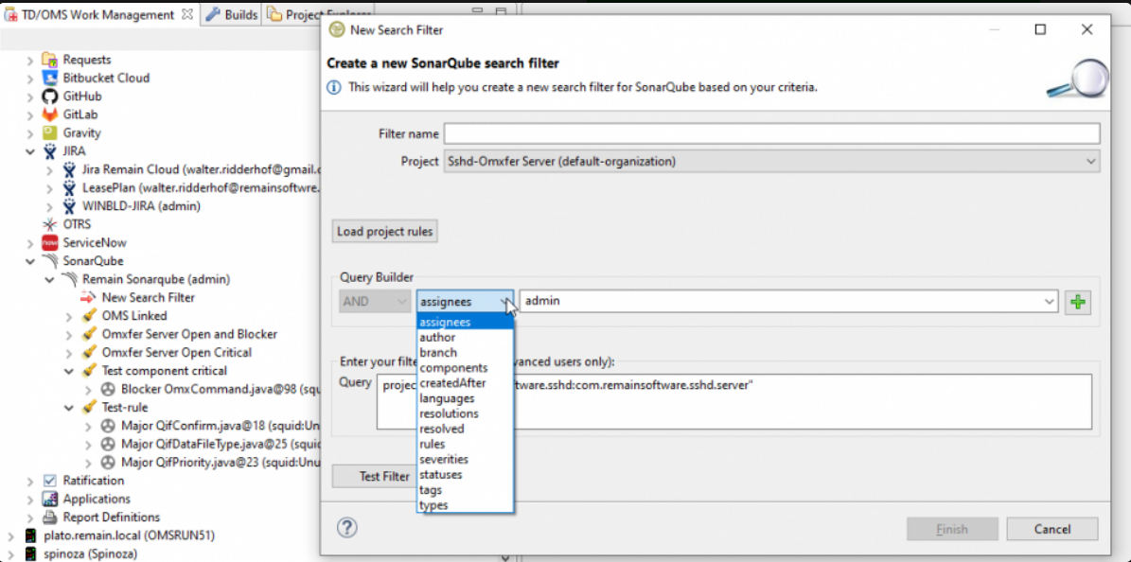Viewport: 1131px width, 562px height.
Task: Expand the OMS Linked filter node
Action: (x=69, y=316)
